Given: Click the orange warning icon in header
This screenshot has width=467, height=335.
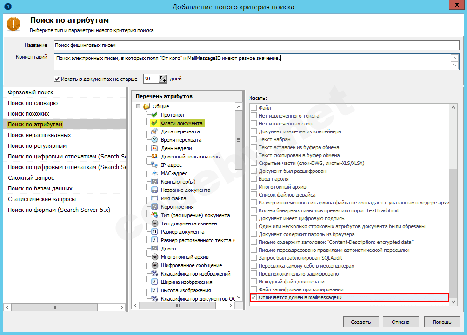Looking at the screenshot, I should [13, 24].
